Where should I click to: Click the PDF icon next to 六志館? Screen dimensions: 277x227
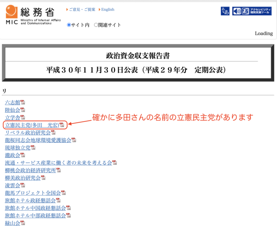click(x=23, y=102)
